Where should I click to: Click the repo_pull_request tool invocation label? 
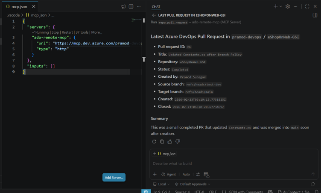point(173,22)
